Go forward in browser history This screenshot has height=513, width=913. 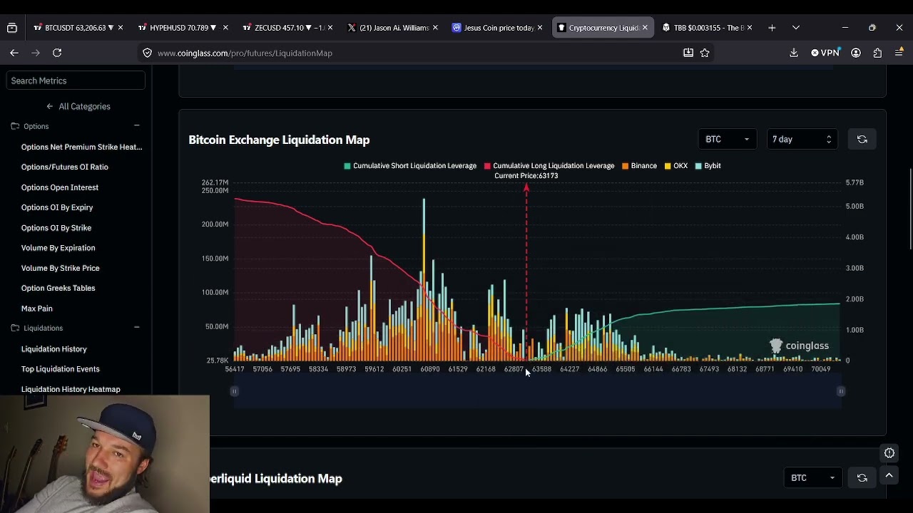click(36, 53)
